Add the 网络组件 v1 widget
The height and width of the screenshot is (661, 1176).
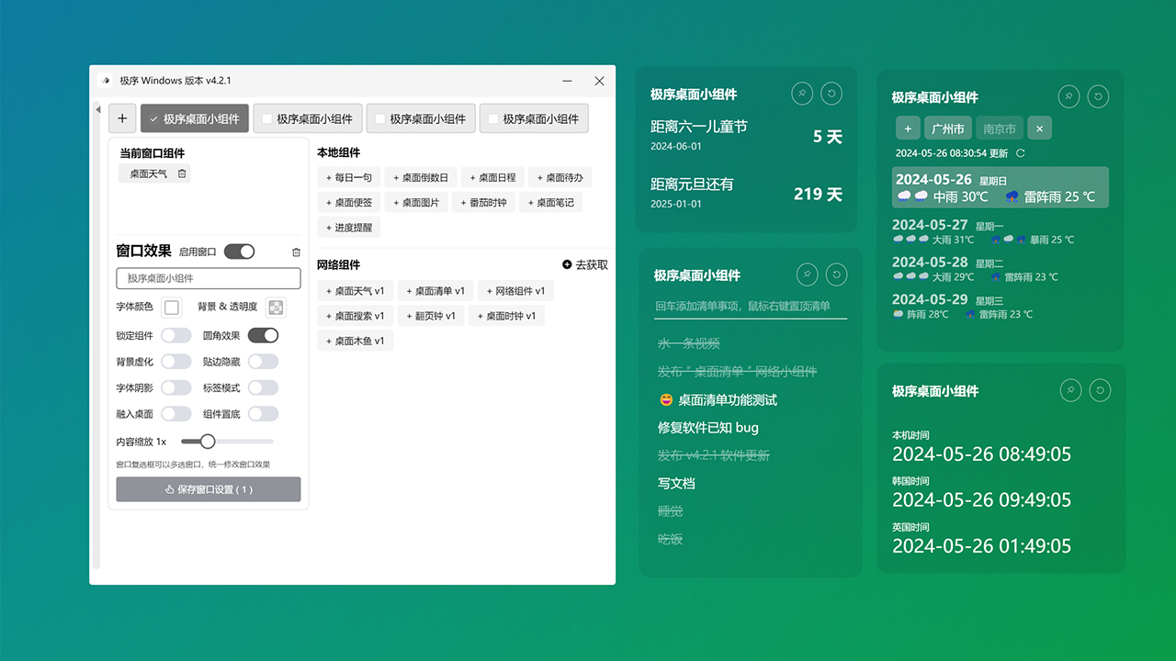tap(516, 291)
